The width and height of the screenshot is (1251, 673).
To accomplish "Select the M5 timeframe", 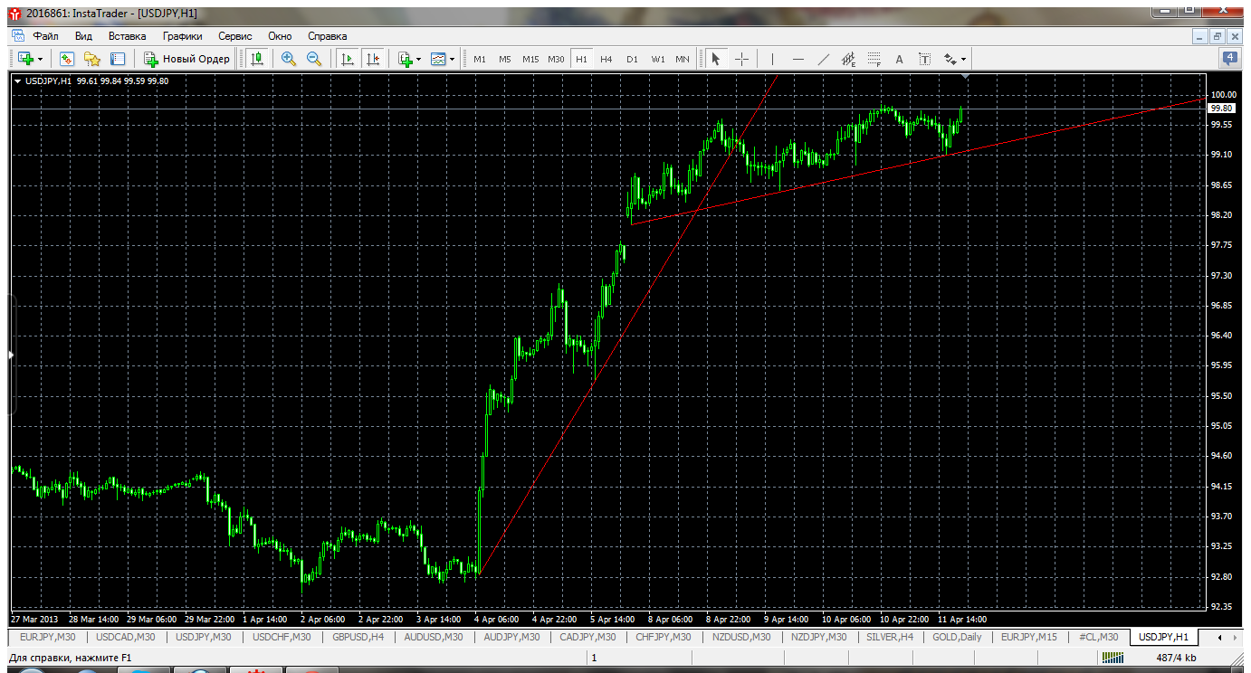I will [505, 59].
